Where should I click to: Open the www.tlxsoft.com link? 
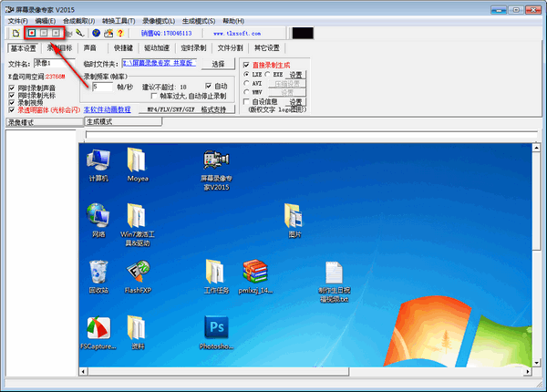237,34
